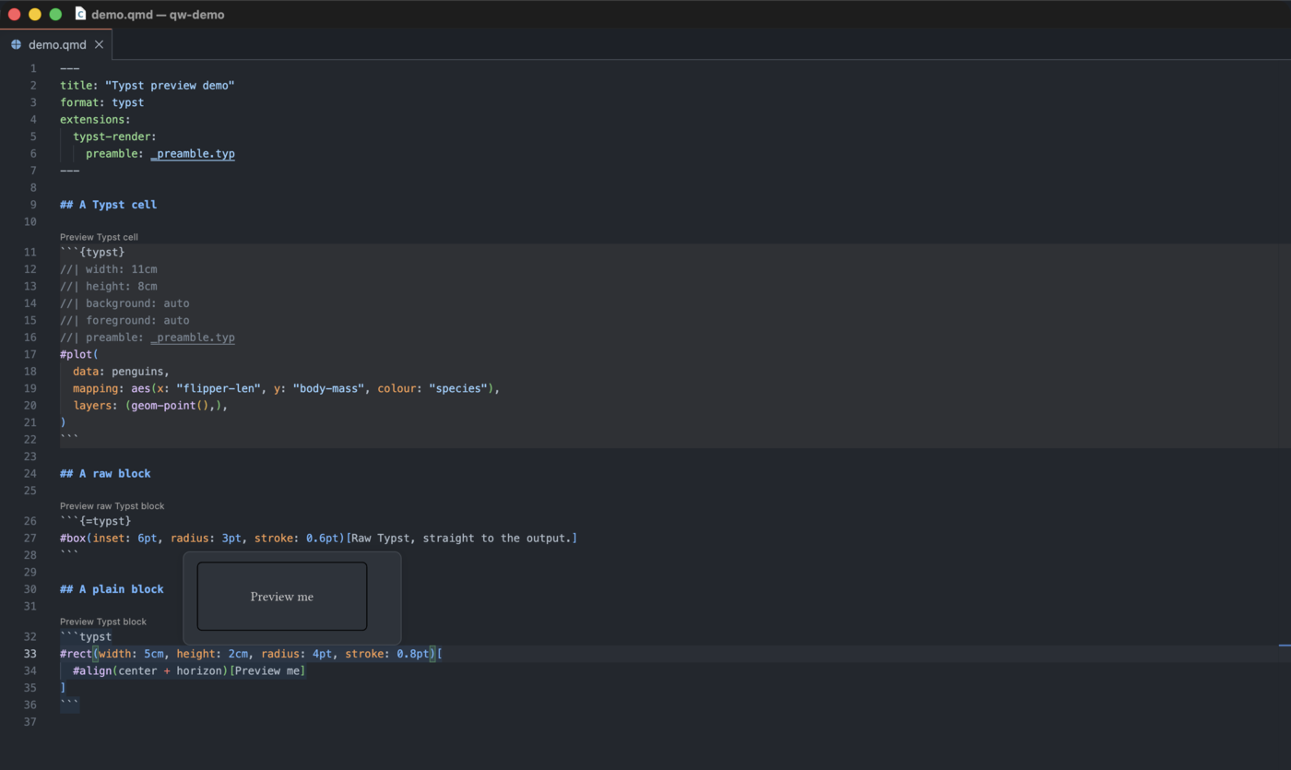
Task: Click the yellow minimize window button
Action: (x=35, y=14)
